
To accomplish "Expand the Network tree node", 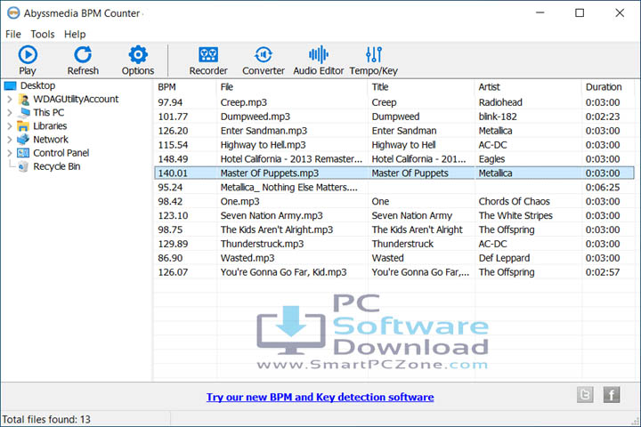I will pos(10,140).
